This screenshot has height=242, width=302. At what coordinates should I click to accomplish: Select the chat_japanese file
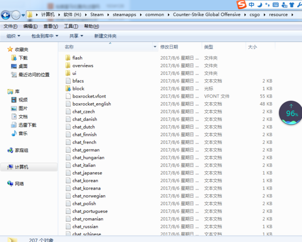pos(87,173)
